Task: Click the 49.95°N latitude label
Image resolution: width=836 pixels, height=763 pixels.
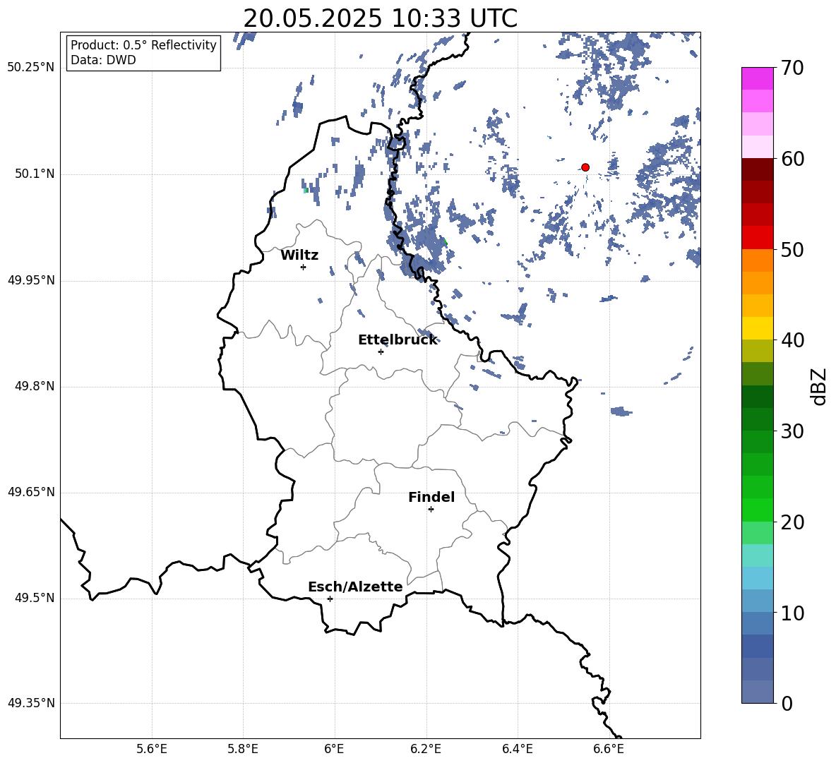Action: click(31, 280)
